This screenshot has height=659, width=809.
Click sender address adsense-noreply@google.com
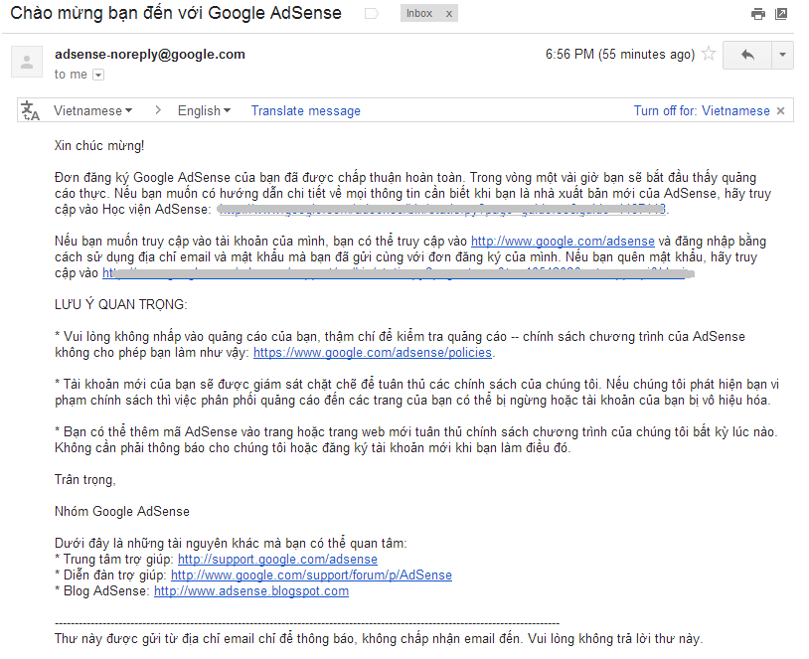point(149,54)
